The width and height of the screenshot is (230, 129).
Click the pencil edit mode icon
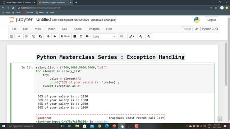tap(197, 29)
